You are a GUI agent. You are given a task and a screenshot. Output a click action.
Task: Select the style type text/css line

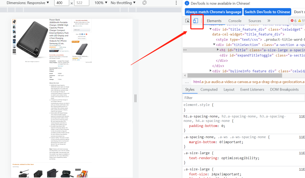coord(260,39)
